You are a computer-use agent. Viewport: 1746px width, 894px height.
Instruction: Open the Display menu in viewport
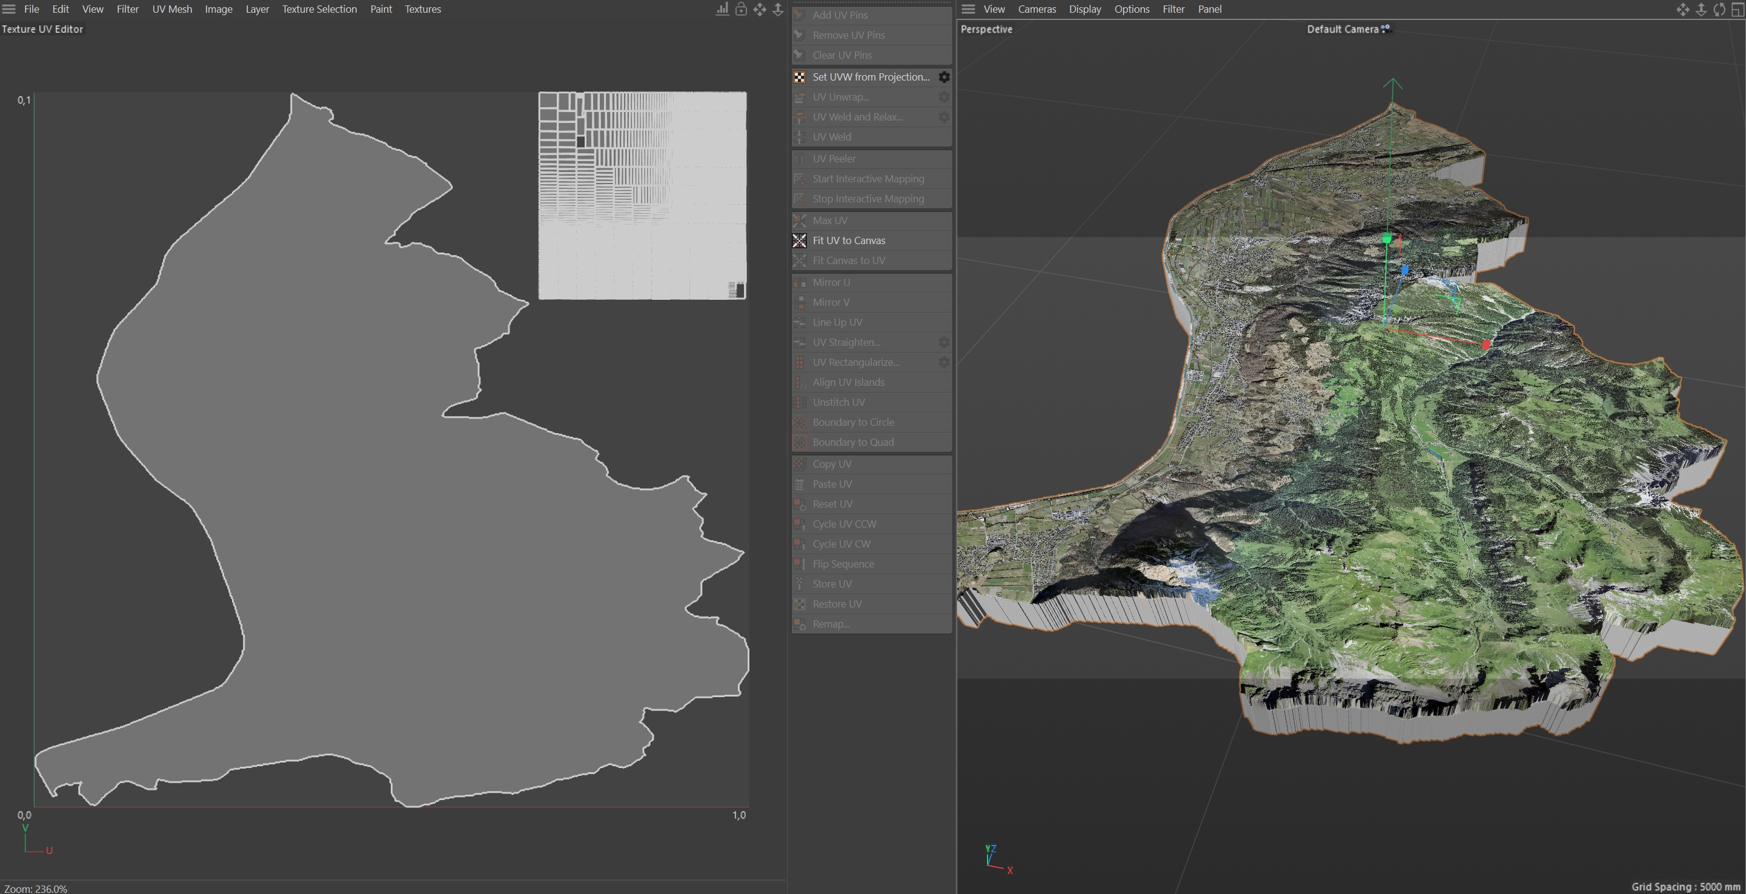pos(1084,9)
